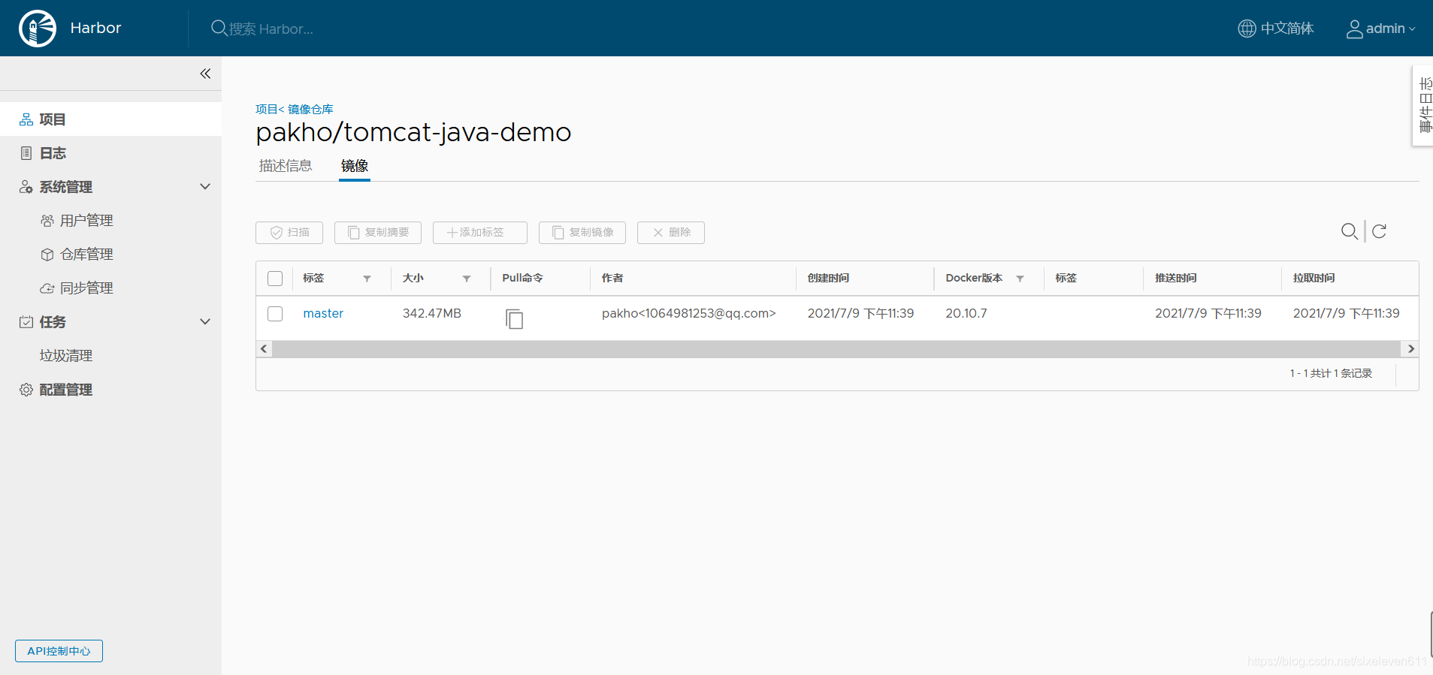Click the 推送时间 column header

(x=1176, y=279)
